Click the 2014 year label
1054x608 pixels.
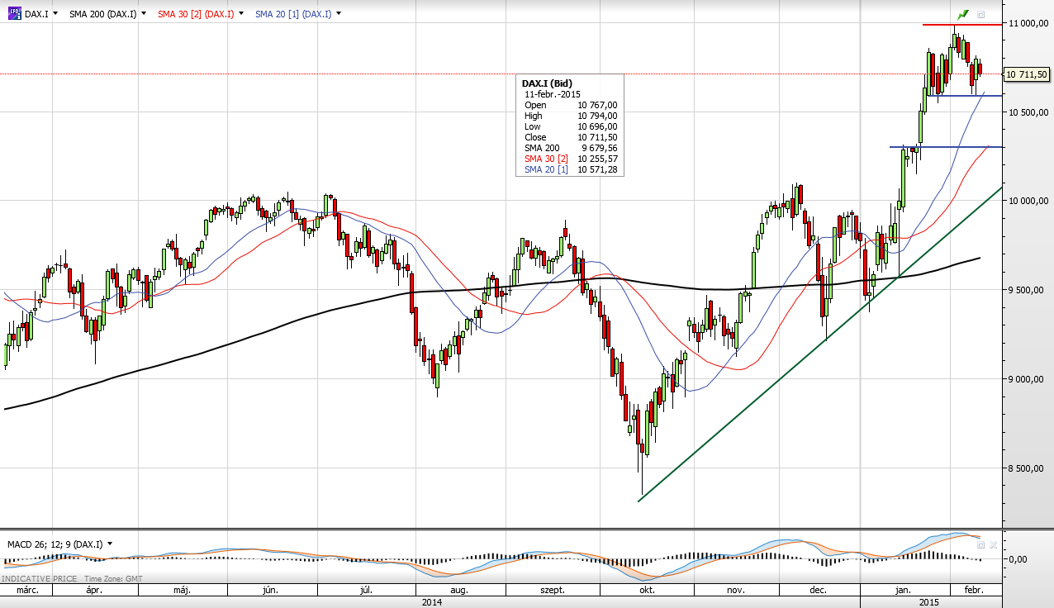click(x=431, y=602)
